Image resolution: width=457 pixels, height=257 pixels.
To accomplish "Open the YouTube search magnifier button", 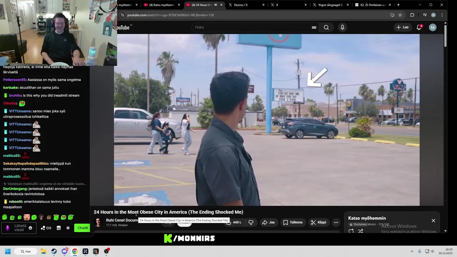I will 326,27.
